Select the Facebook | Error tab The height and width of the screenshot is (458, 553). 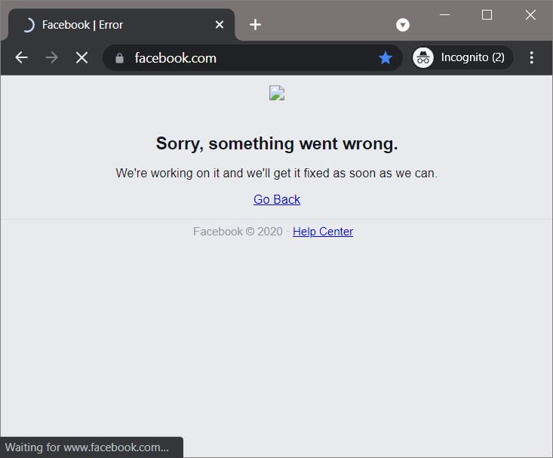click(113, 25)
